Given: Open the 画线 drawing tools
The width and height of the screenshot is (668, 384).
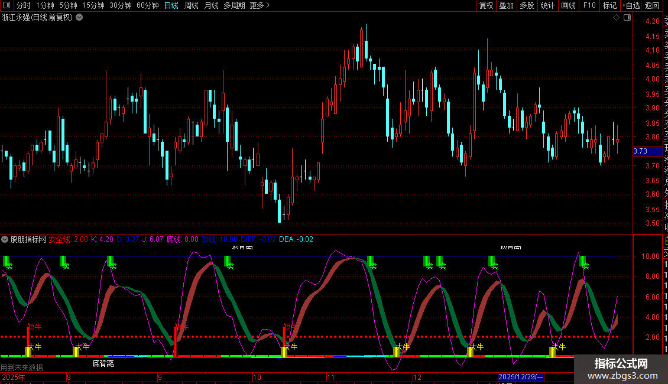Looking at the screenshot, I should point(568,6).
